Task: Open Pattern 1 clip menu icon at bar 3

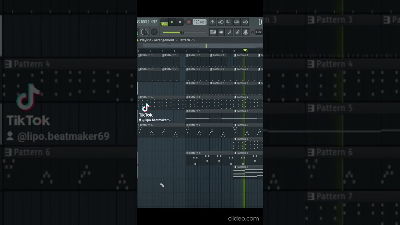Action: coord(163,55)
